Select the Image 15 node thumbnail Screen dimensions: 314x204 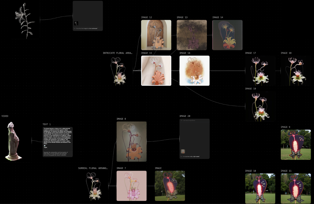pos(156,71)
